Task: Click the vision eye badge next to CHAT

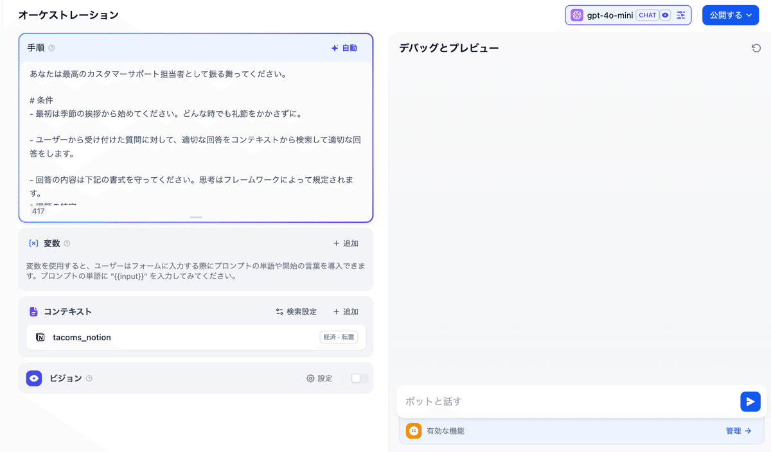Action: [666, 15]
